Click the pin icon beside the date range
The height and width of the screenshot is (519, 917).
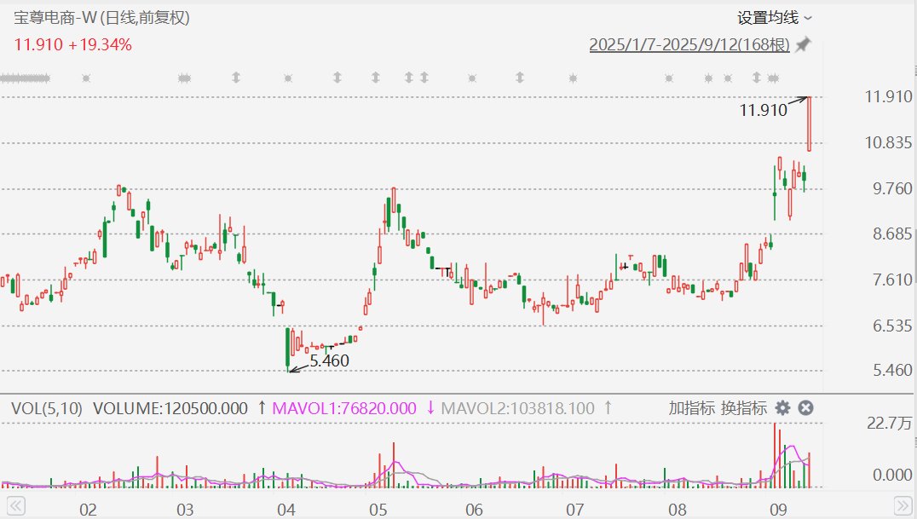point(802,45)
